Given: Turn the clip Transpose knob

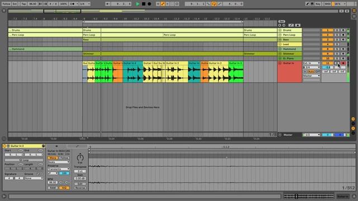Looking at the screenshot, I should pos(80,157).
